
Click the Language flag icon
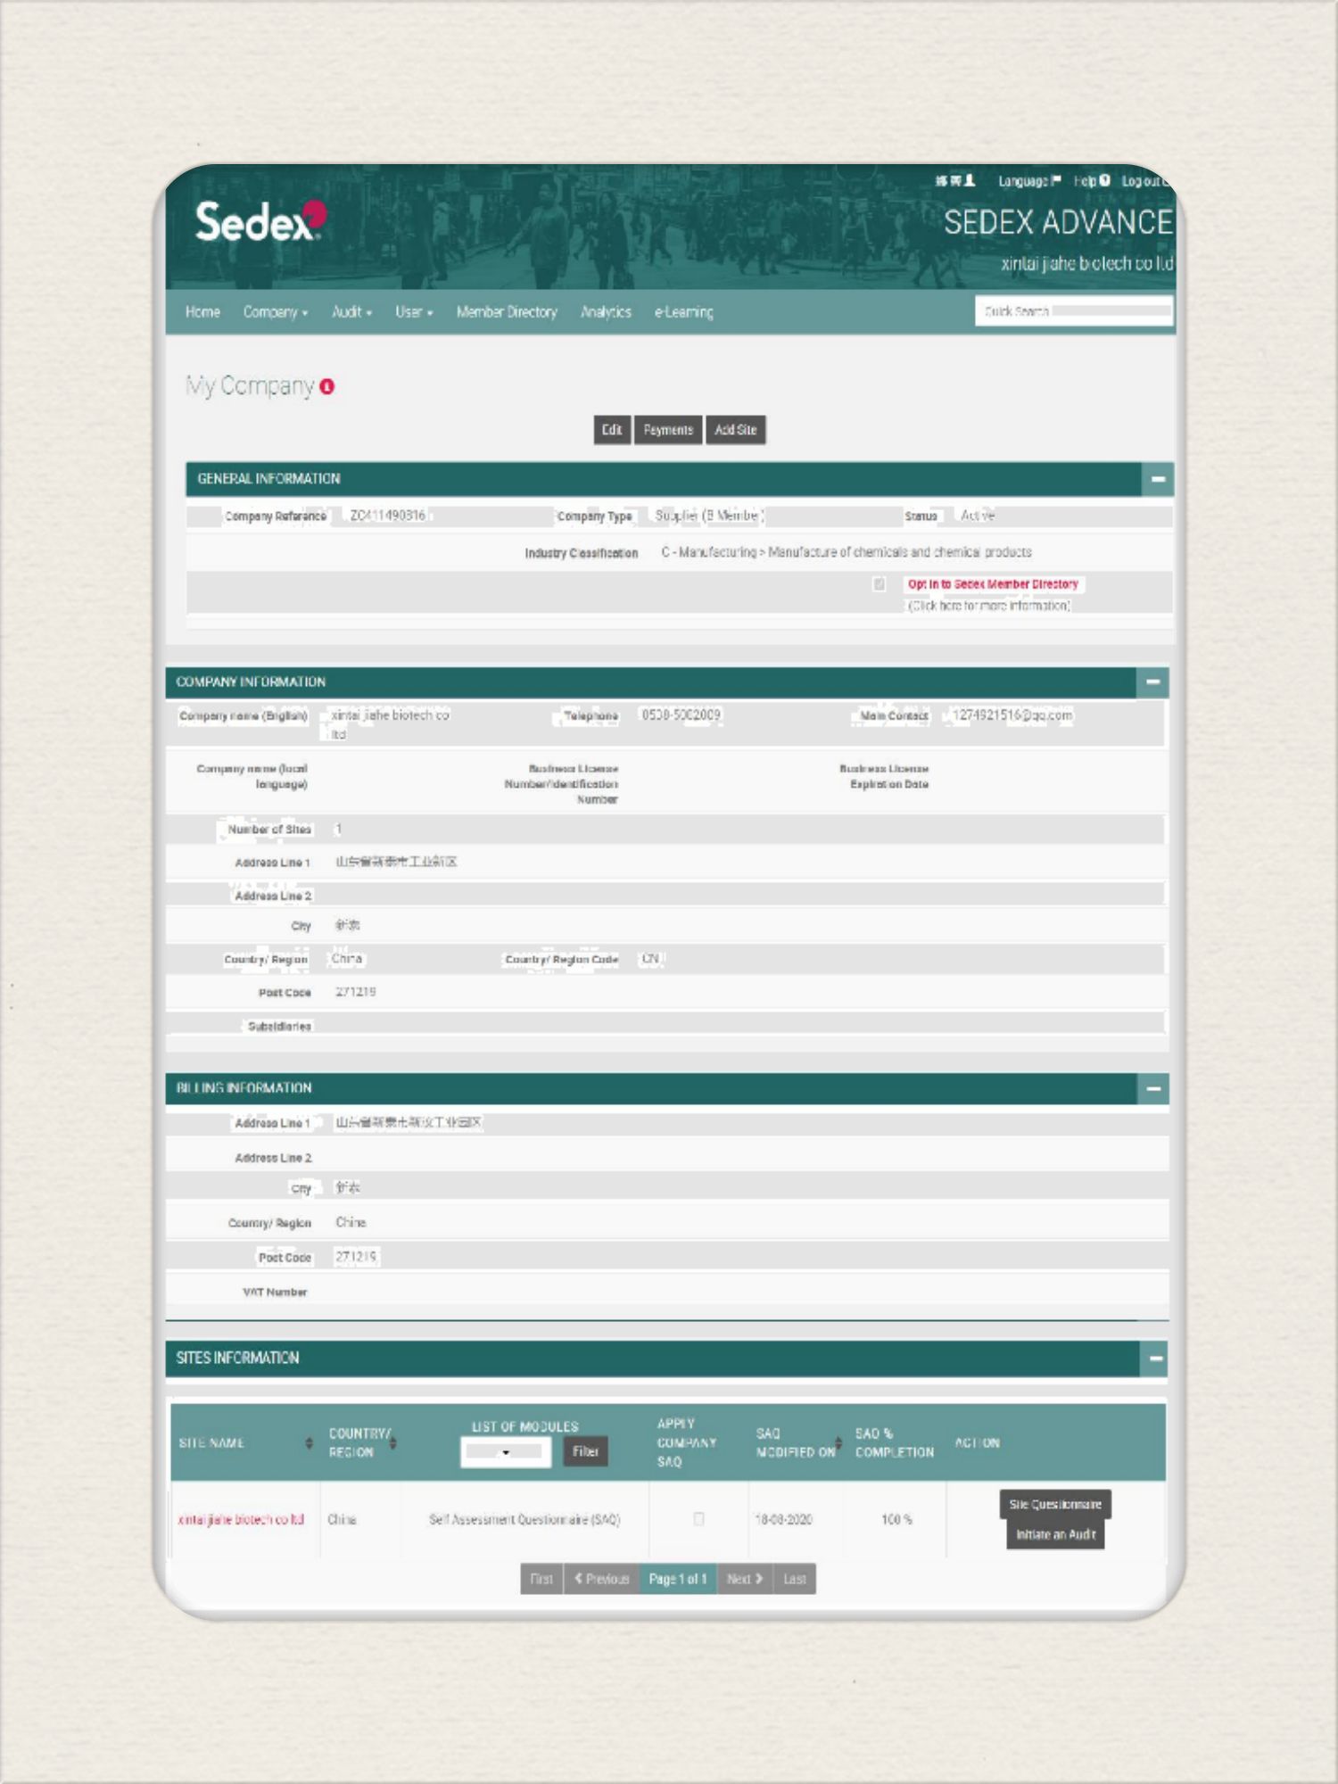tap(1057, 181)
